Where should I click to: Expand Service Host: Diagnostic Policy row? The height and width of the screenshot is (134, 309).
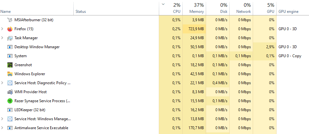tap(2, 83)
